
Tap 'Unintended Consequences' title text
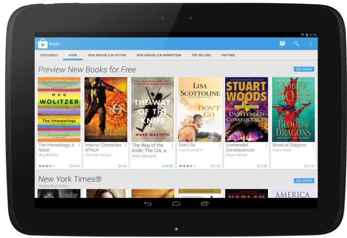click(x=240, y=147)
